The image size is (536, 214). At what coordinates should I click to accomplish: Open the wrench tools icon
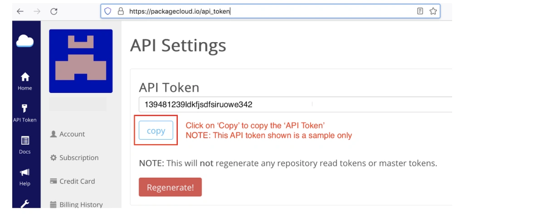coord(25,204)
